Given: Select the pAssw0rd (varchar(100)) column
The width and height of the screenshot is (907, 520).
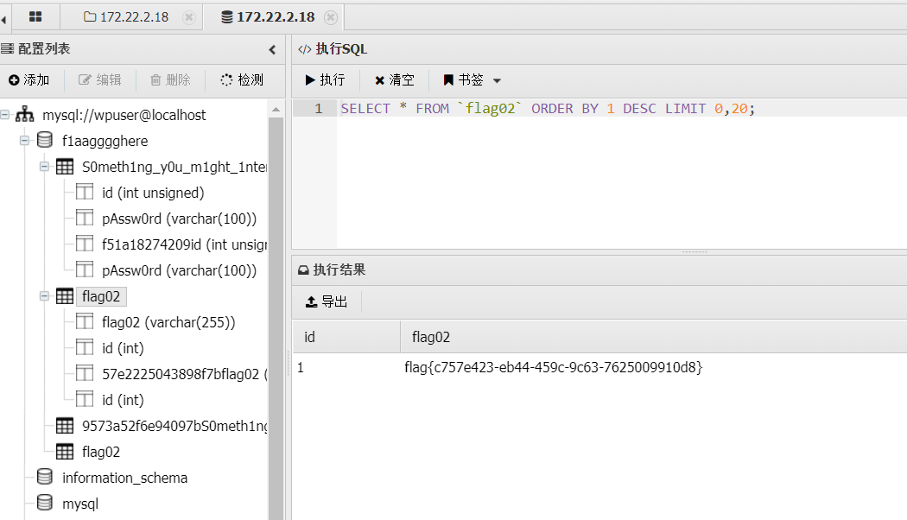Looking at the screenshot, I should tap(179, 219).
